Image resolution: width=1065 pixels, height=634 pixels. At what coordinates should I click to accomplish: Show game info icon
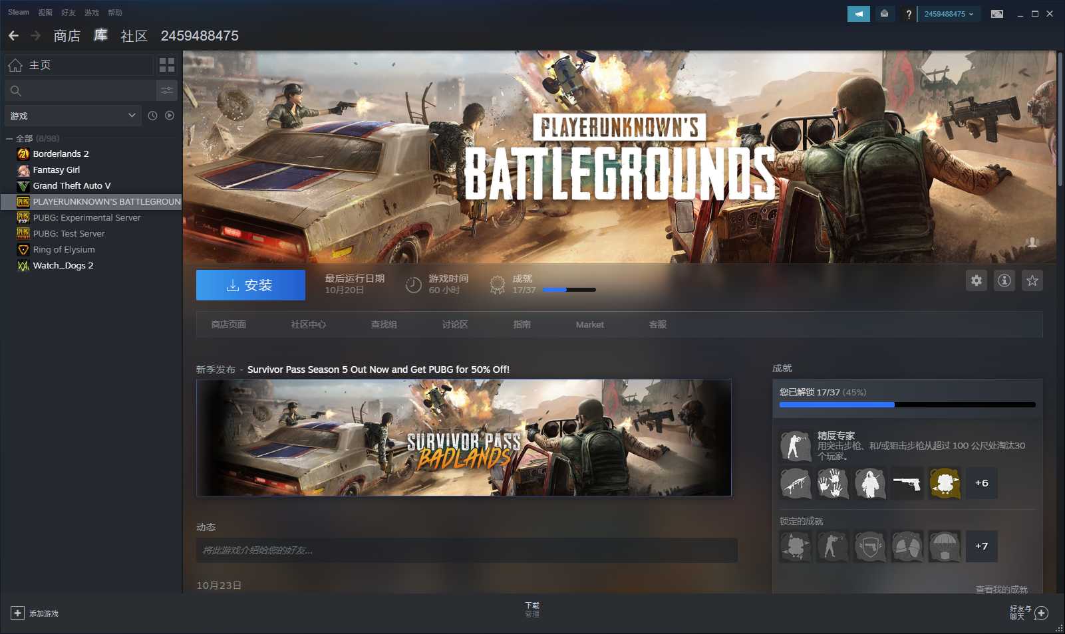coord(1004,280)
